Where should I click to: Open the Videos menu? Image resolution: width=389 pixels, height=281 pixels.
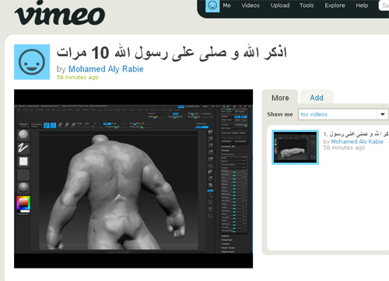pyautogui.click(x=251, y=5)
